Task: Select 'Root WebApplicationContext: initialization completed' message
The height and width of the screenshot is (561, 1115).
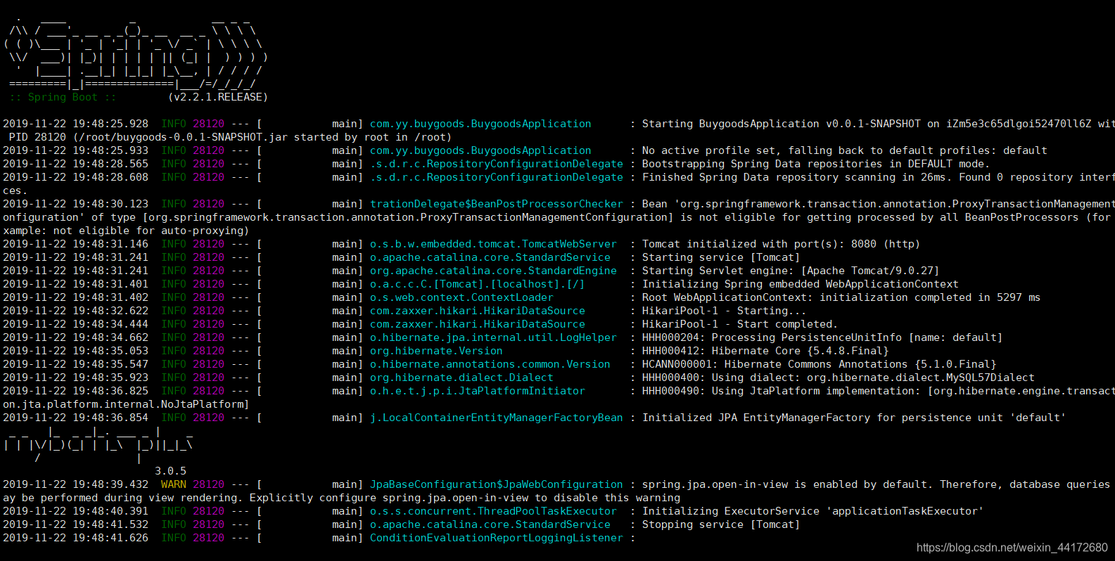Action: coord(841,297)
